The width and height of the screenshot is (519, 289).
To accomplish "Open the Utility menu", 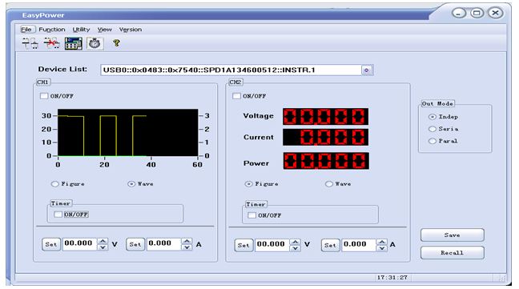I will click(81, 30).
